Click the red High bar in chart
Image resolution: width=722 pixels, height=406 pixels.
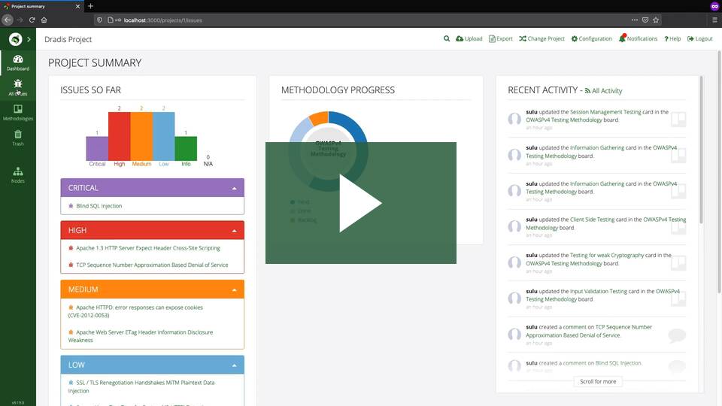(120, 136)
